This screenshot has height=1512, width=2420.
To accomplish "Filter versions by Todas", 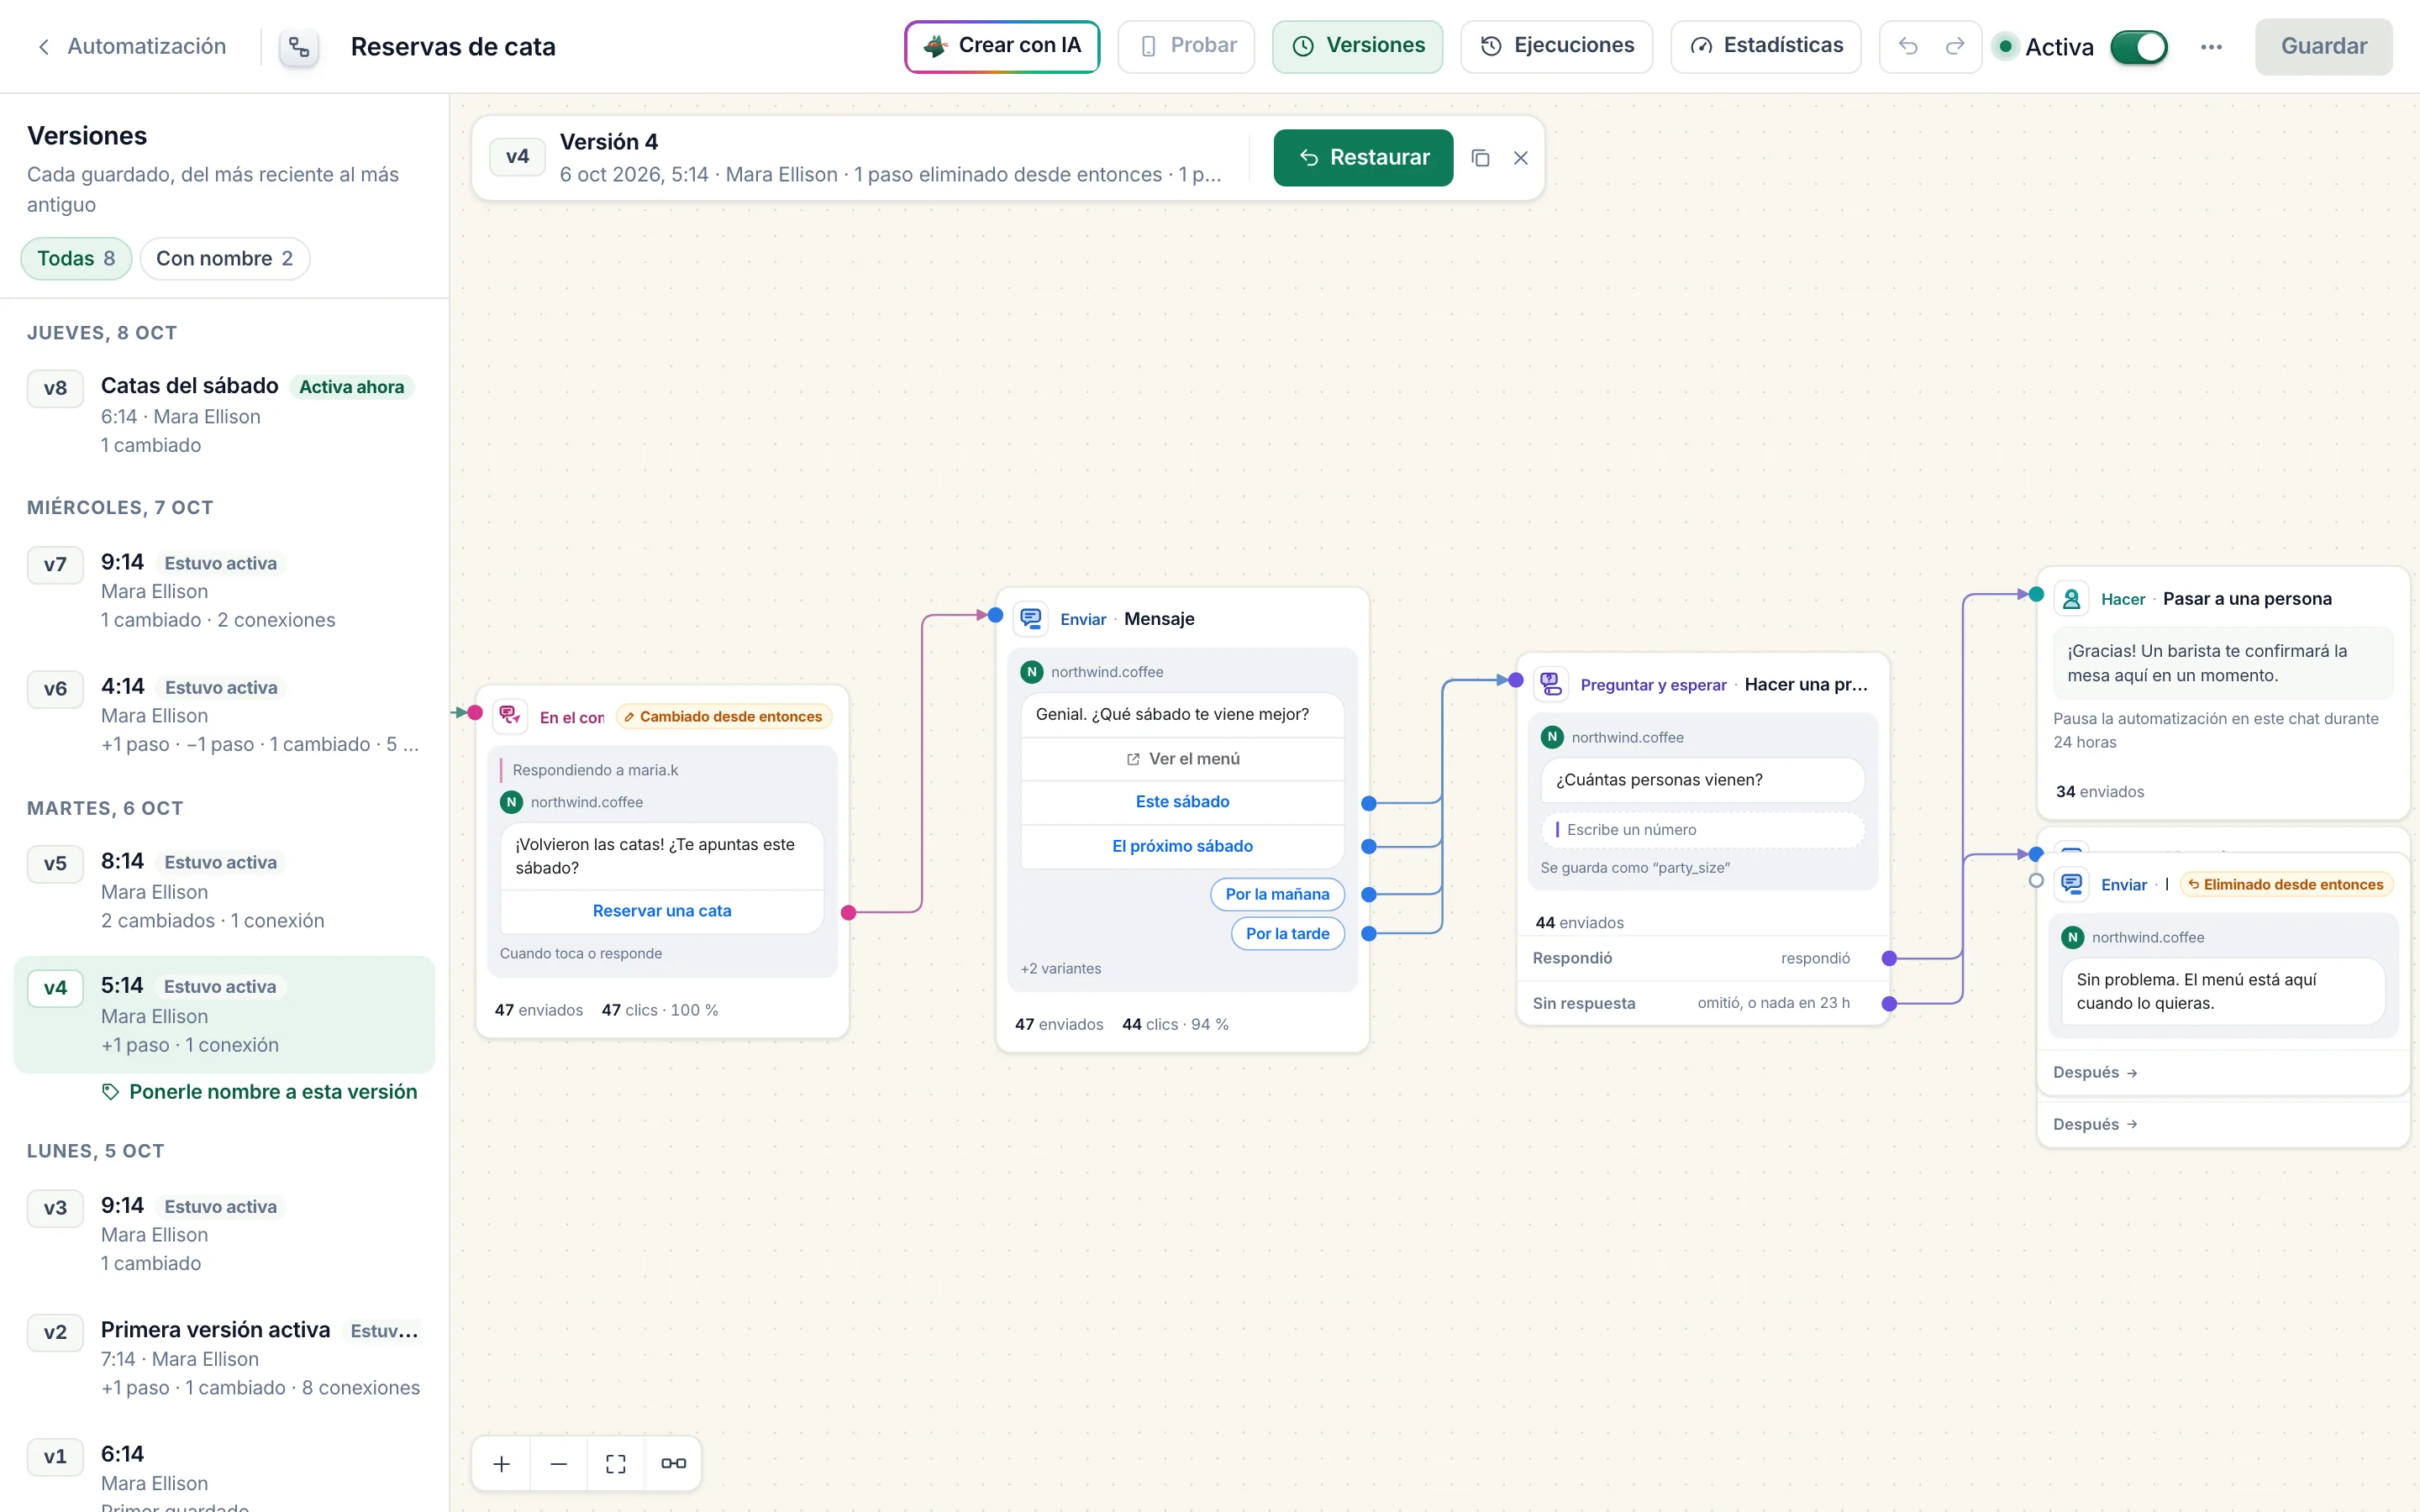I will click(x=76, y=258).
